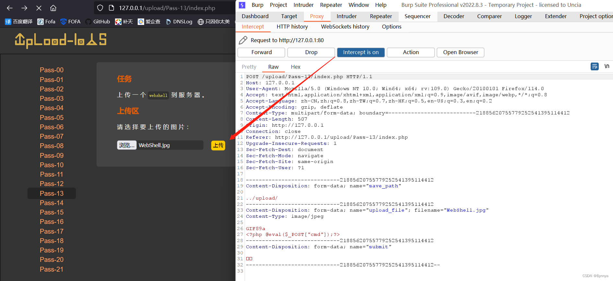Click URL address bar

point(167,8)
